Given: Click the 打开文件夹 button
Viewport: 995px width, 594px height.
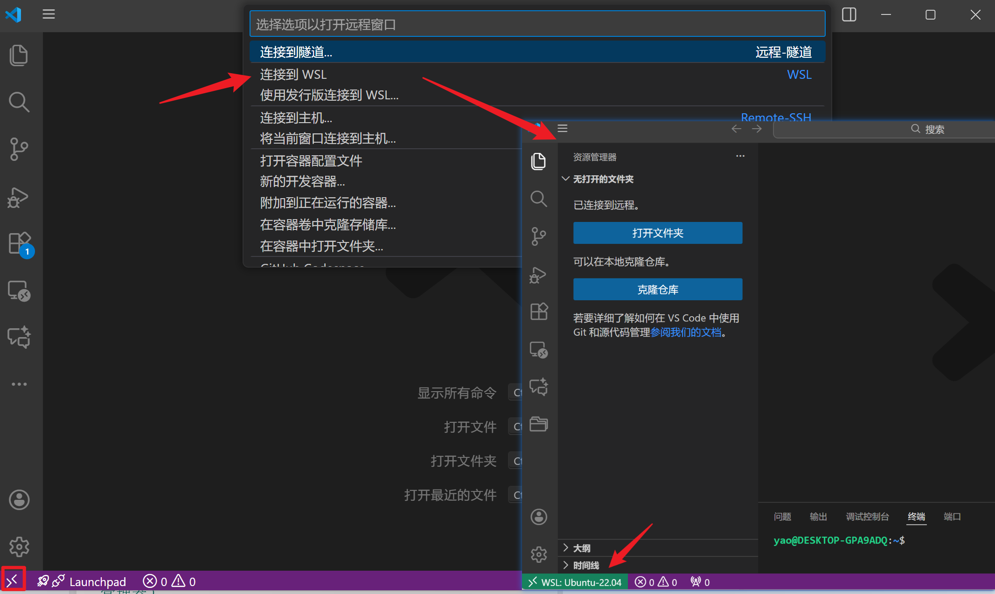Looking at the screenshot, I should 657,233.
